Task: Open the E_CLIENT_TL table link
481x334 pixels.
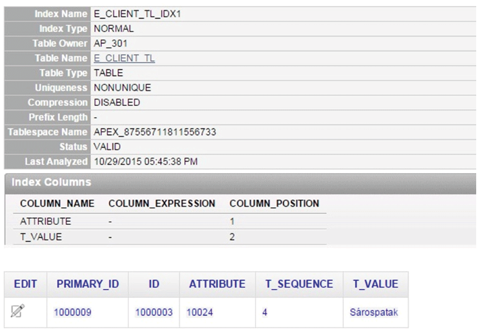Action: (124, 58)
